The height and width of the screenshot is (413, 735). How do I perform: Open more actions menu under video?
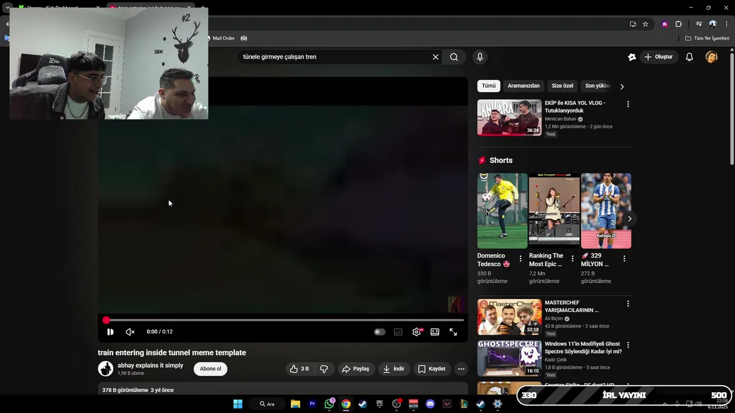tap(461, 369)
